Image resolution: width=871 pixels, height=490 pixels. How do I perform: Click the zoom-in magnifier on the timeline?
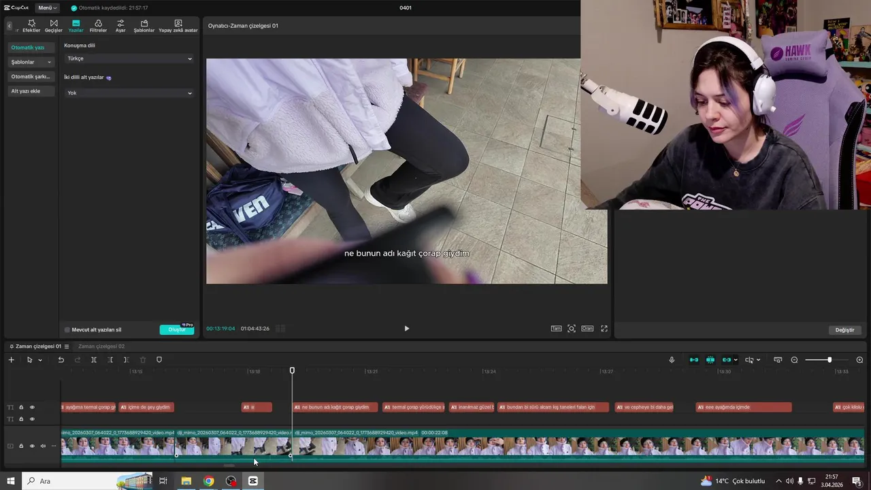pos(859,360)
